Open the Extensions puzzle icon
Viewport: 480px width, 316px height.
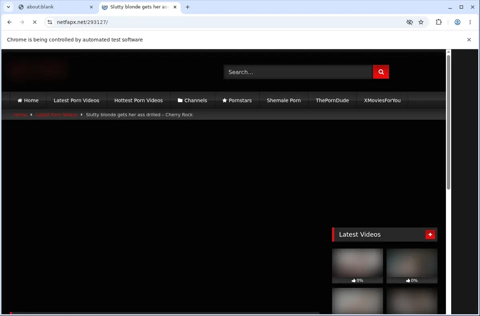click(x=439, y=22)
